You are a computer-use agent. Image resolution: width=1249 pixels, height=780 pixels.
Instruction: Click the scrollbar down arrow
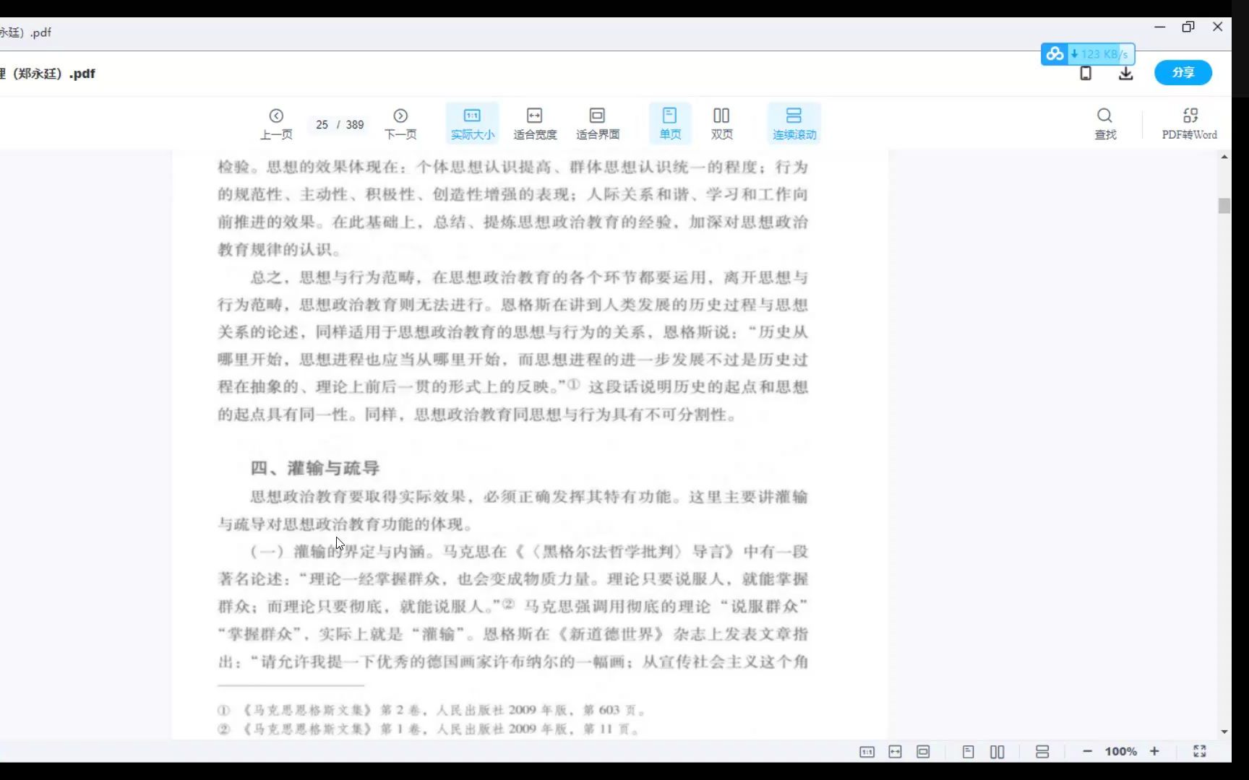[1224, 732]
